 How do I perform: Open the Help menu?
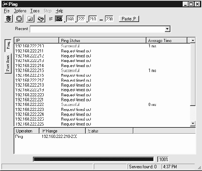[59, 11]
